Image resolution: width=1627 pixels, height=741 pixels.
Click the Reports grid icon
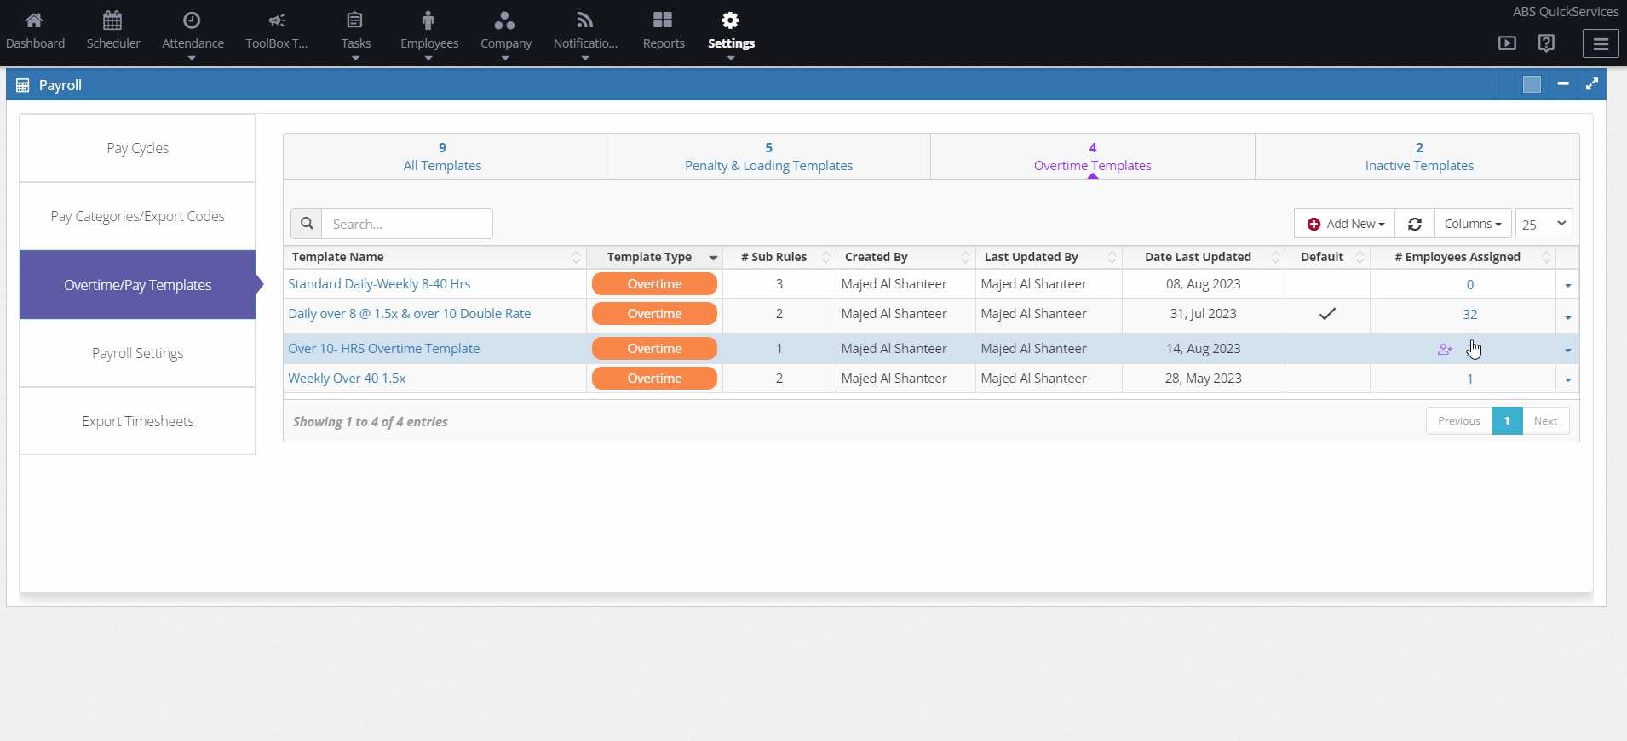[663, 20]
